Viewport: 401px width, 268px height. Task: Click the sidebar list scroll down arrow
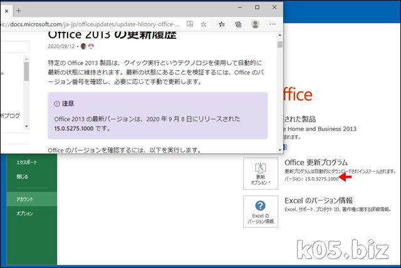point(26,126)
